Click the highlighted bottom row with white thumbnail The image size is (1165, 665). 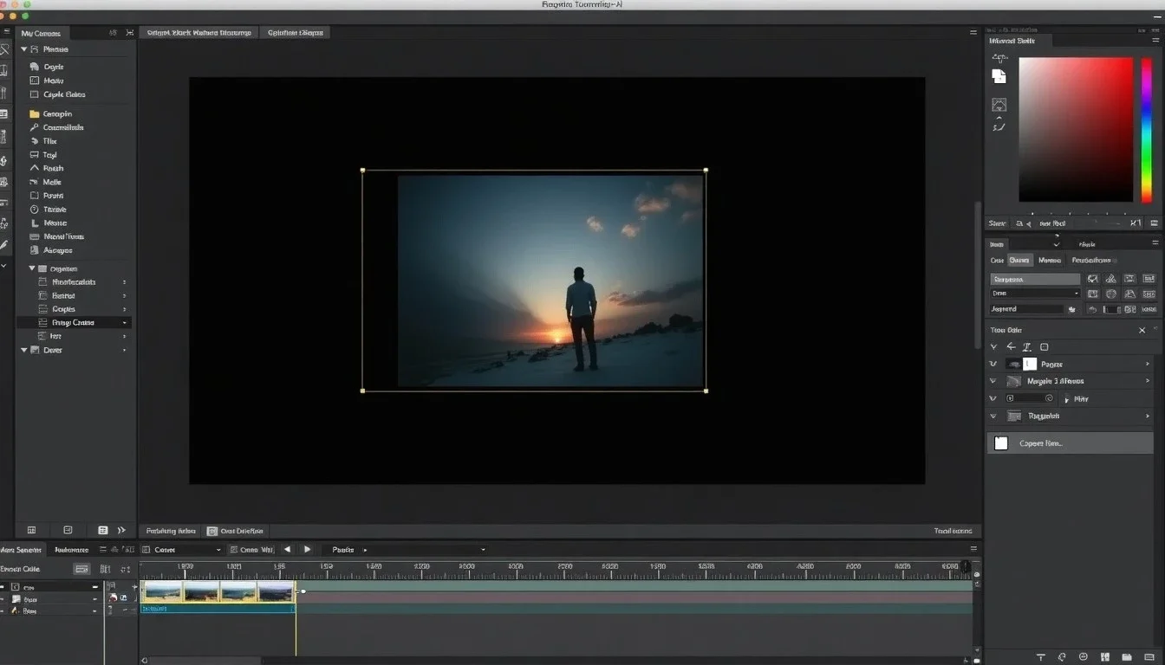1071,443
